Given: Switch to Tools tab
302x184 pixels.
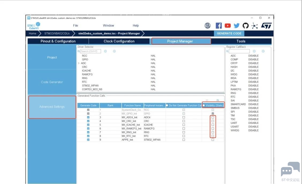Looking at the screenshot, I should (241, 41).
